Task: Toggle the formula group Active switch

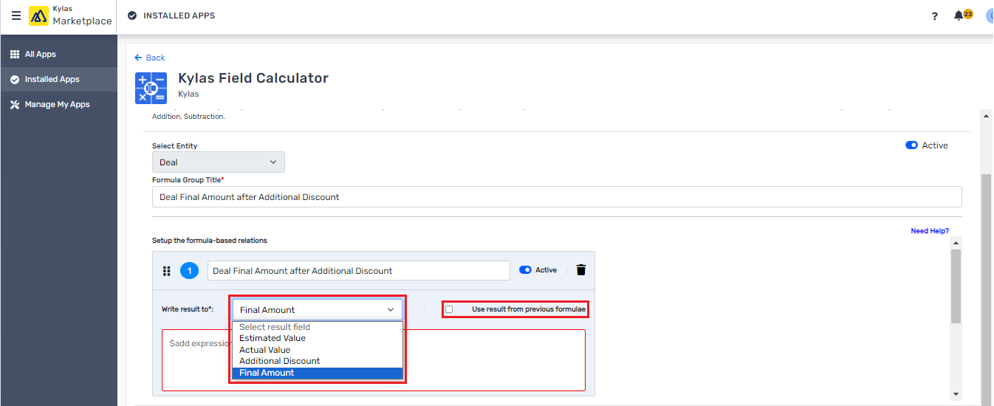Action: [x=911, y=145]
